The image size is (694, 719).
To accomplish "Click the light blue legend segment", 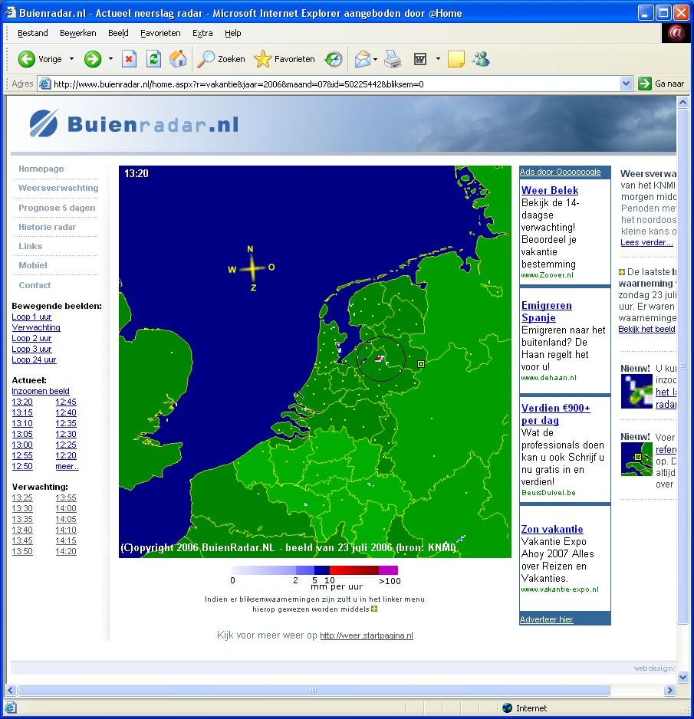I will (x=265, y=570).
